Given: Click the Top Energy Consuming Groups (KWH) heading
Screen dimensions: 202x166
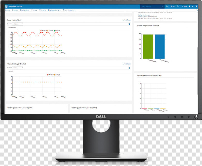Looking at the screenshot, I should click(x=149, y=75).
